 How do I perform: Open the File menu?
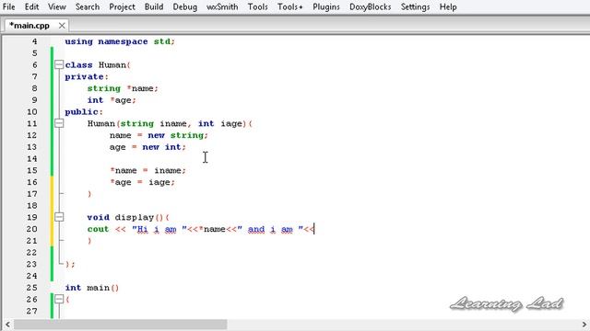(8, 6)
